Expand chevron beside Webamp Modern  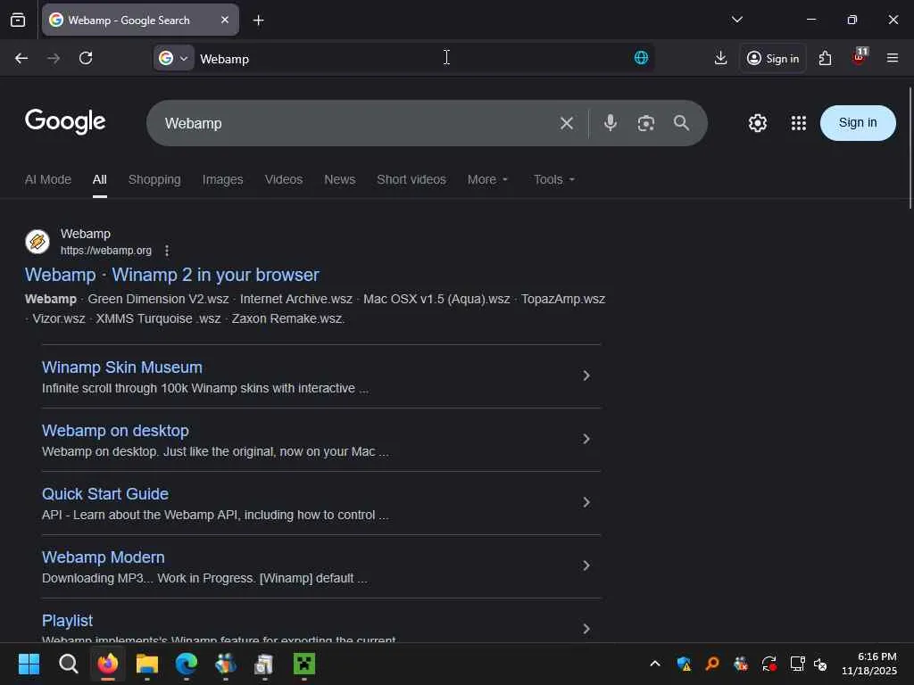(x=586, y=565)
